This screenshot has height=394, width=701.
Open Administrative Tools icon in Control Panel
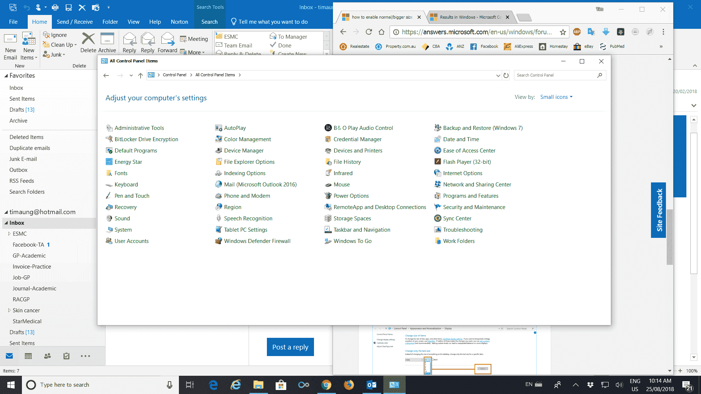[x=109, y=128]
